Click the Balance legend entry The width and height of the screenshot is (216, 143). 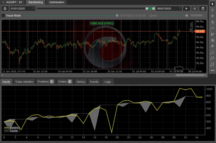coord(12,128)
